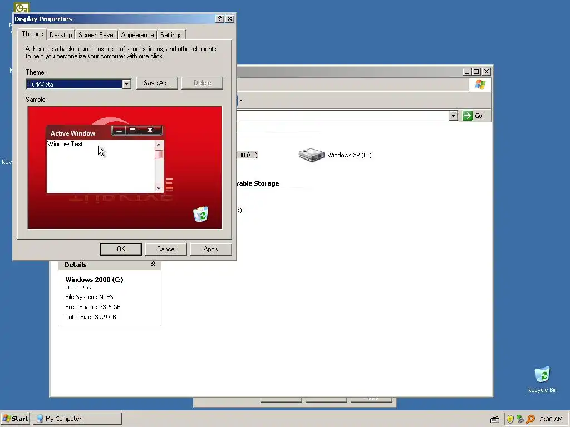This screenshot has width=570, height=427.
Task: Go to the Settings tab
Action: point(171,35)
